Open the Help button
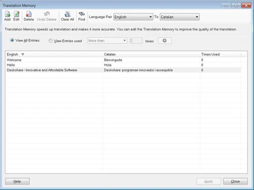 tap(17, 181)
